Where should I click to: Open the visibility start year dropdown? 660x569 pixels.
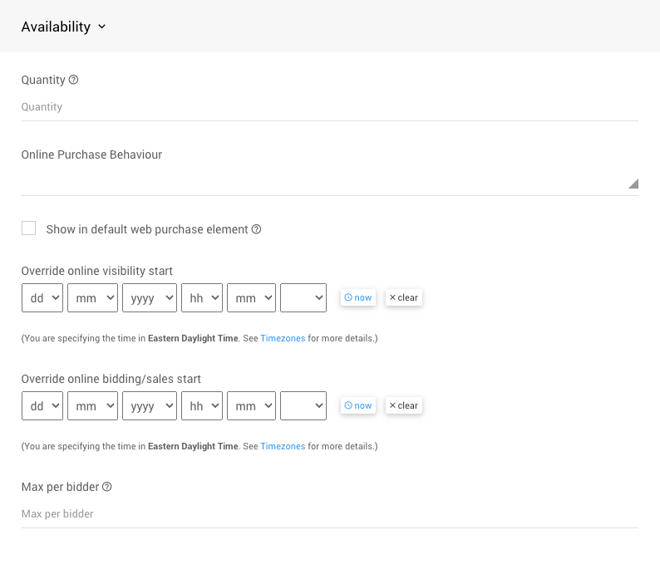[150, 298]
